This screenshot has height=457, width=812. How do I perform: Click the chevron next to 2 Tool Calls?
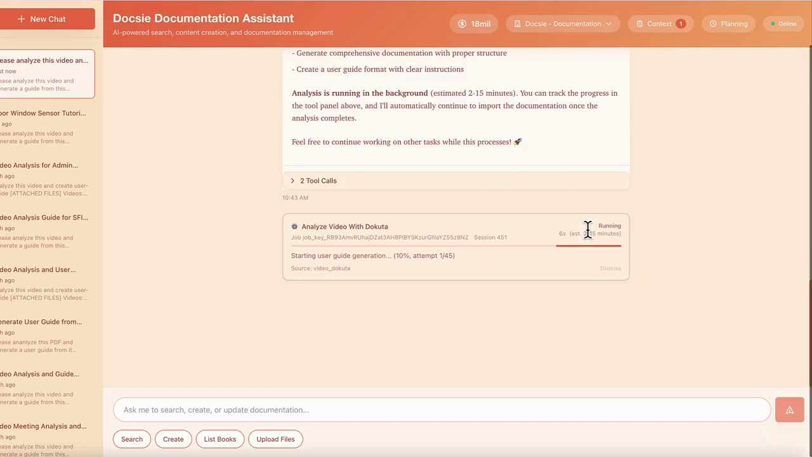tap(292, 180)
